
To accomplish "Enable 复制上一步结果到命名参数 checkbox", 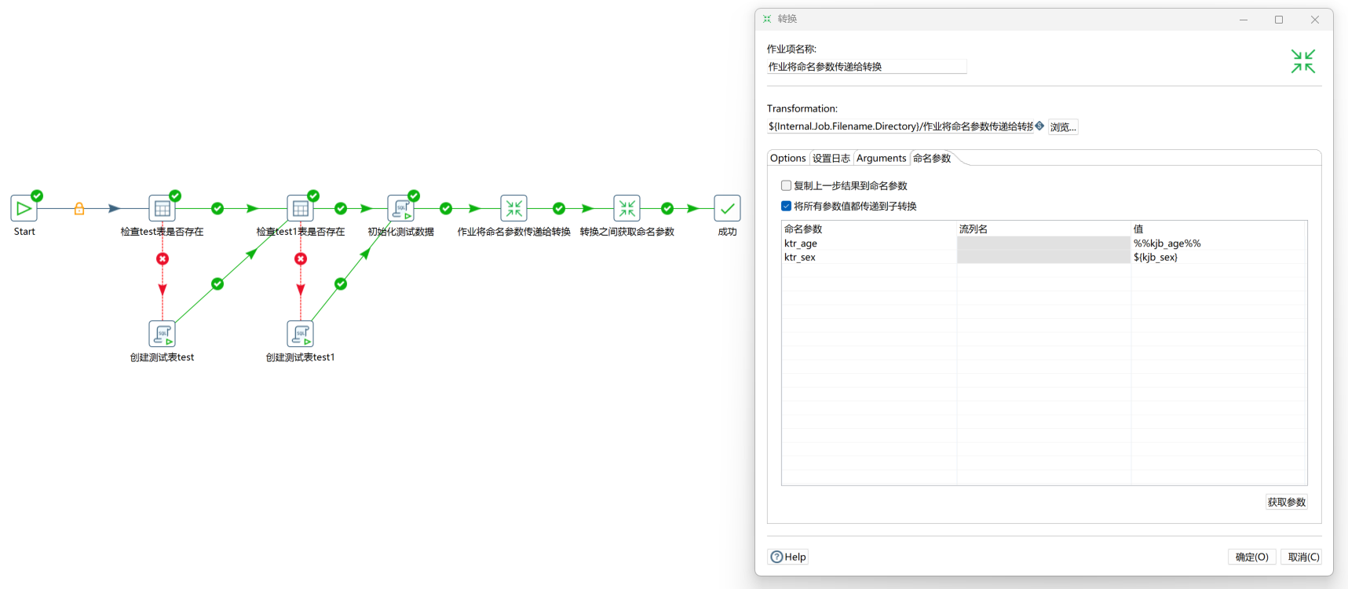I will click(x=786, y=186).
